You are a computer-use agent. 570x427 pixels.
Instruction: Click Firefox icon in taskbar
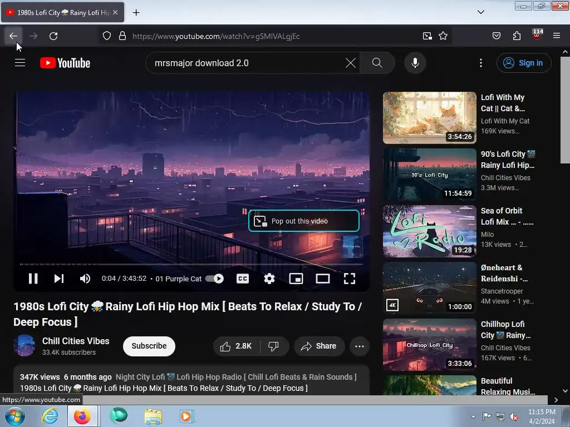82,416
